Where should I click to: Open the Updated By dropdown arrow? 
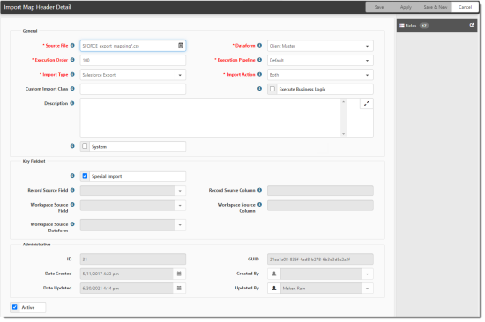click(x=367, y=289)
